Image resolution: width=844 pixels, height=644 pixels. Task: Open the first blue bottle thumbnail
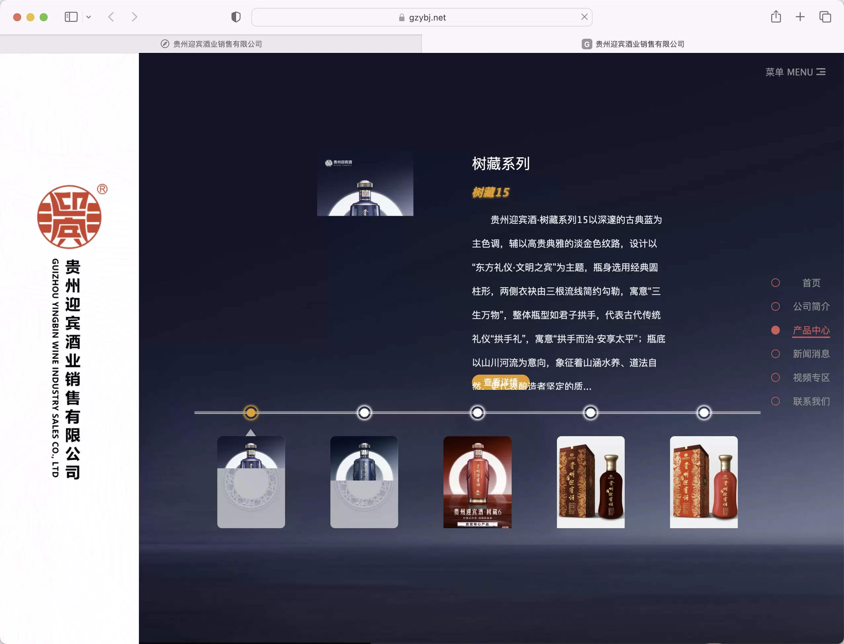251,482
